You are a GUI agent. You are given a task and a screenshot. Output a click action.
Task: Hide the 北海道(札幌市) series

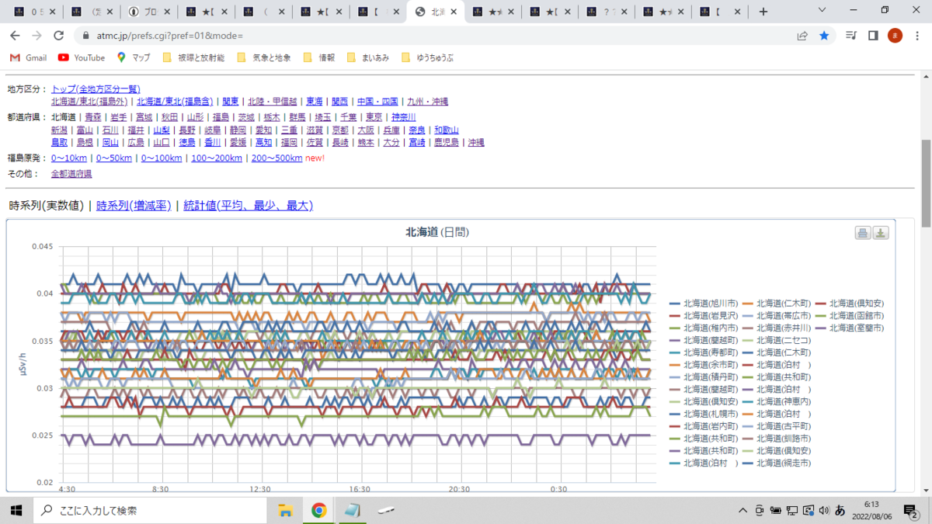(x=704, y=414)
